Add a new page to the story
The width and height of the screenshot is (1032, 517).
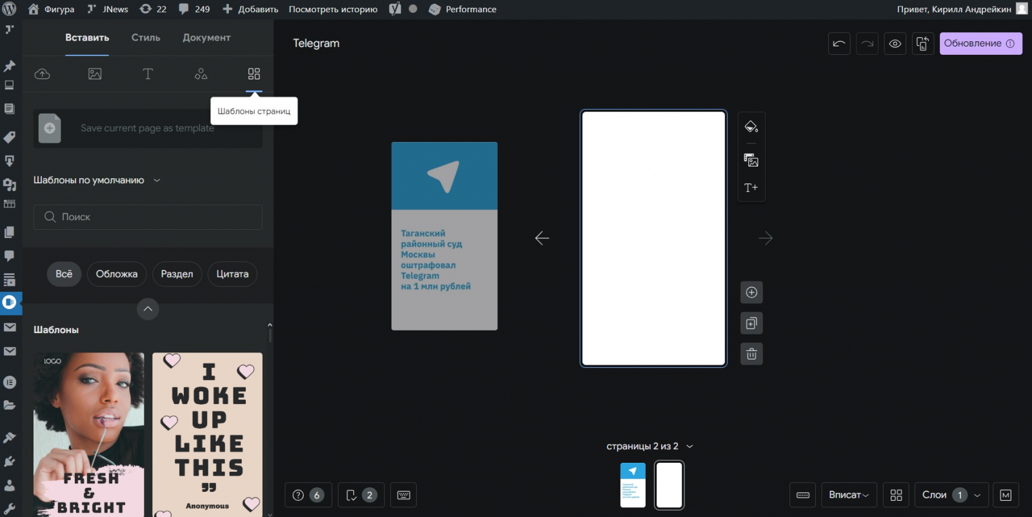(751, 292)
